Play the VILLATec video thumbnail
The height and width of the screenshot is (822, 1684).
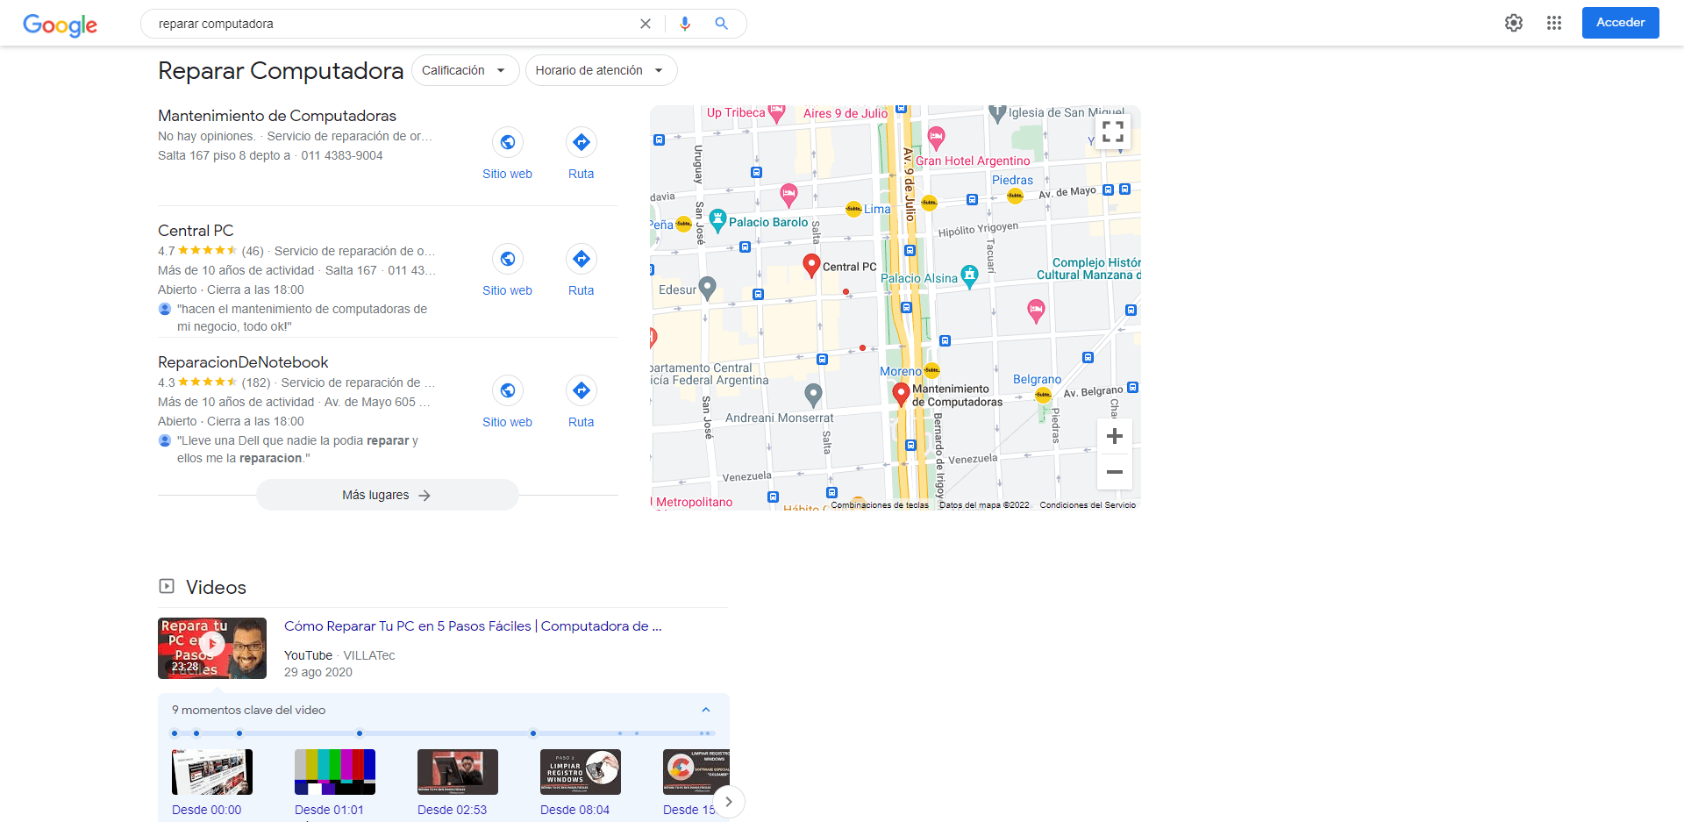tap(212, 647)
